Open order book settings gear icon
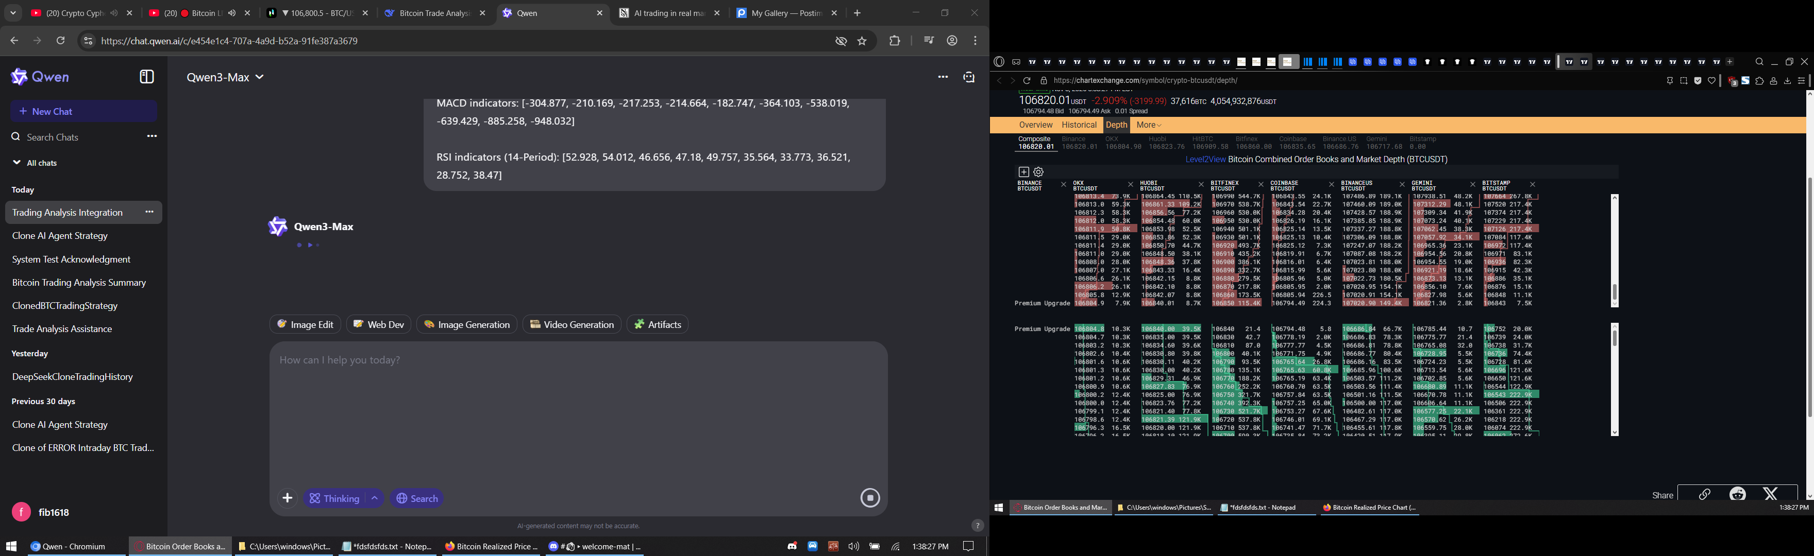Image resolution: width=1814 pixels, height=556 pixels. pyautogui.click(x=1038, y=172)
